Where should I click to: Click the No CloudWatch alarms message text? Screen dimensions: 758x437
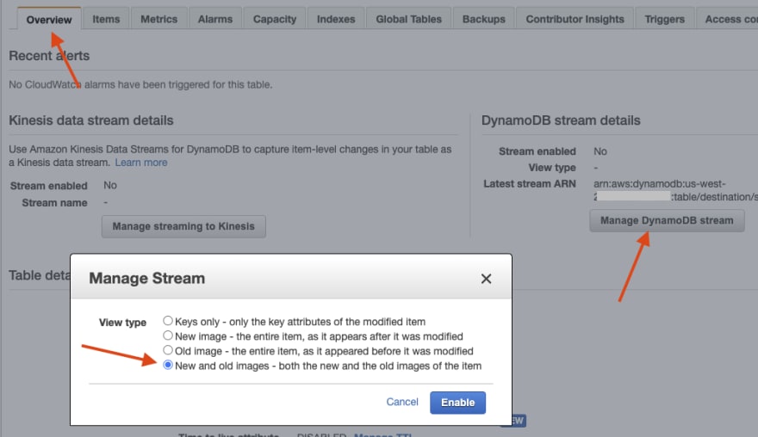[140, 84]
